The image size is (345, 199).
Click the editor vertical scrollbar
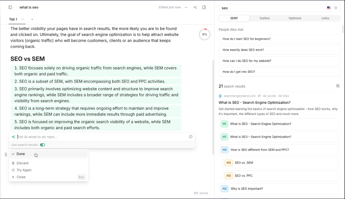[213, 107]
